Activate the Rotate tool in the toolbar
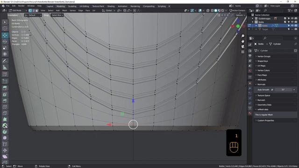This screenshot has height=168, width=299. coord(5,42)
